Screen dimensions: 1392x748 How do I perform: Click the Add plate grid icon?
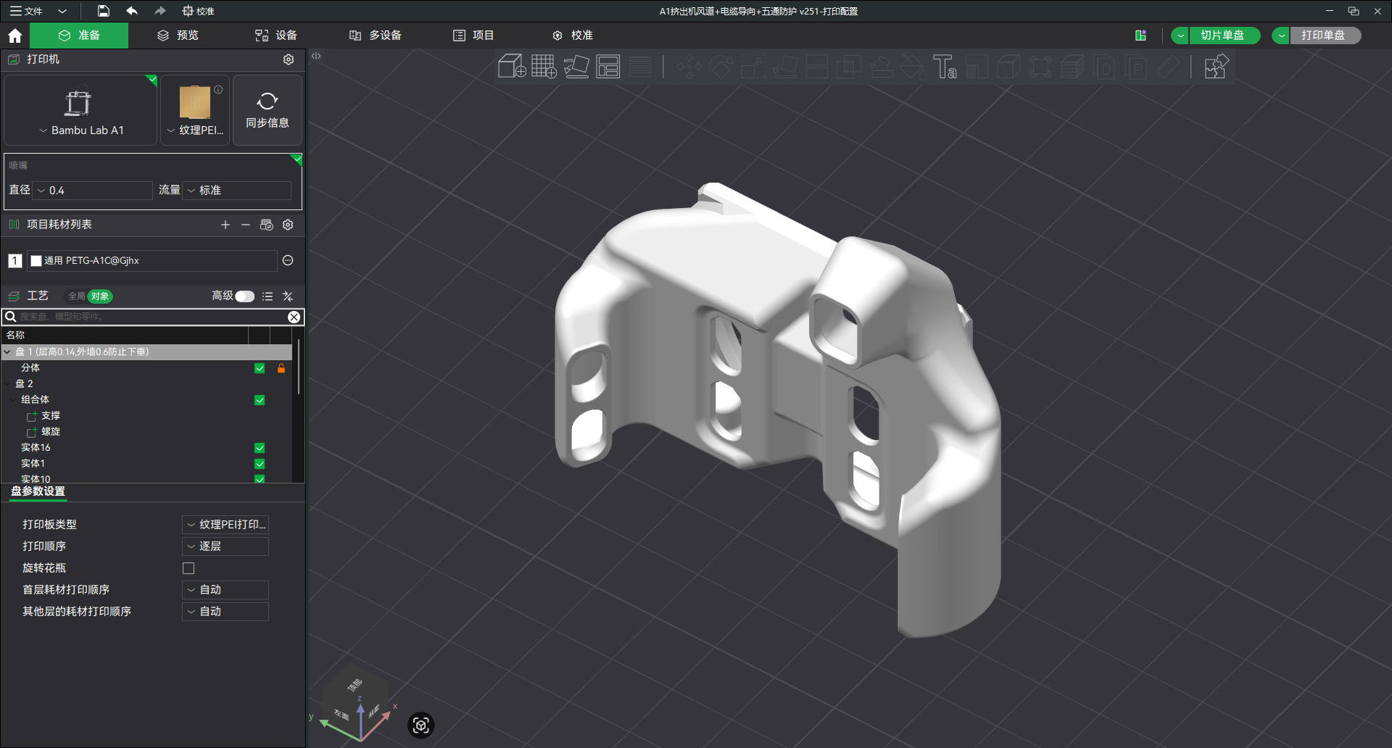tap(544, 67)
